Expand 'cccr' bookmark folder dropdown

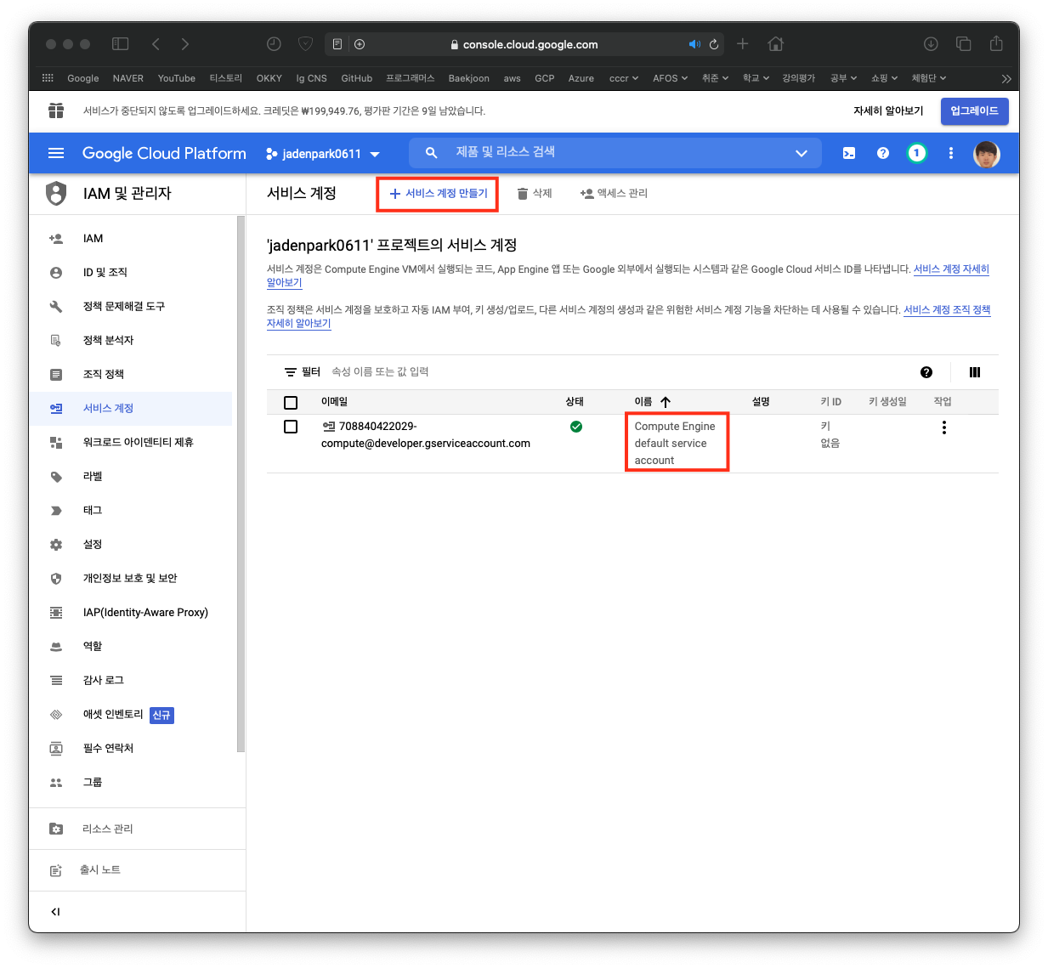click(x=624, y=78)
